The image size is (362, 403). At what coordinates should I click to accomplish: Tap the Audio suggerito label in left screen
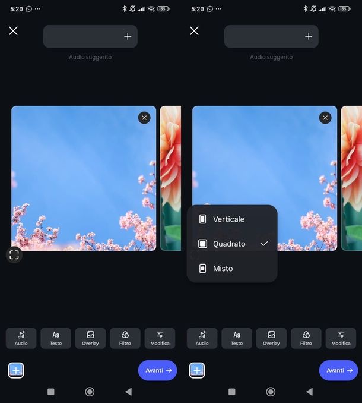click(x=90, y=57)
